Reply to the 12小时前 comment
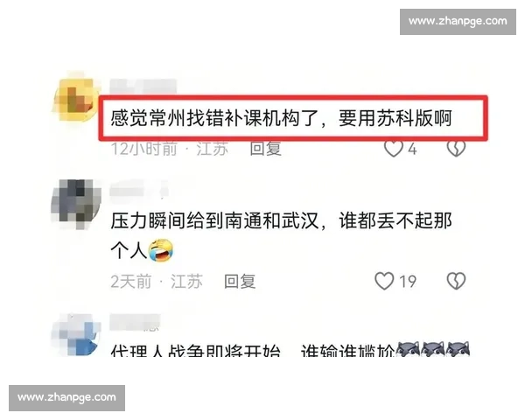 [x=265, y=149]
